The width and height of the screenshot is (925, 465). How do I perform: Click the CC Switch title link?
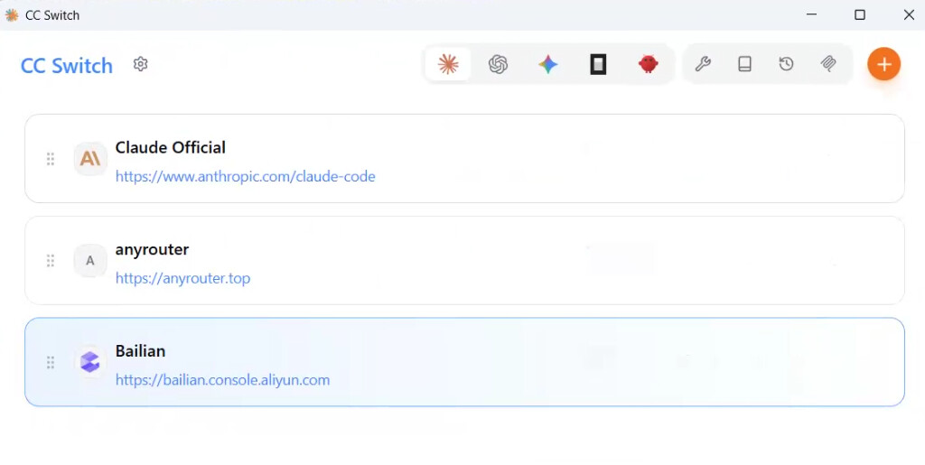pos(67,65)
